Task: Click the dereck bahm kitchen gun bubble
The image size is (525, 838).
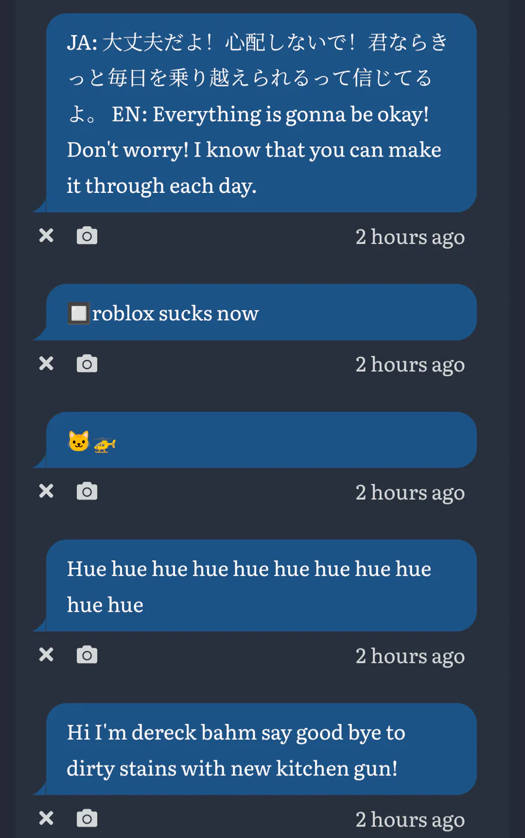Action: [261, 749]
